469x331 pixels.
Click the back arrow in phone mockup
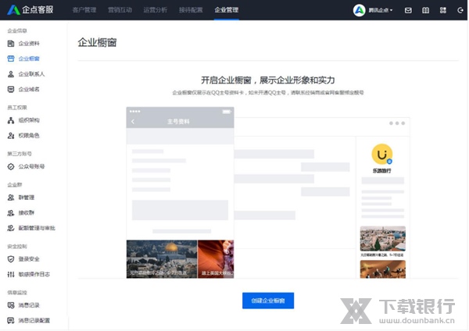pos(133,122)
